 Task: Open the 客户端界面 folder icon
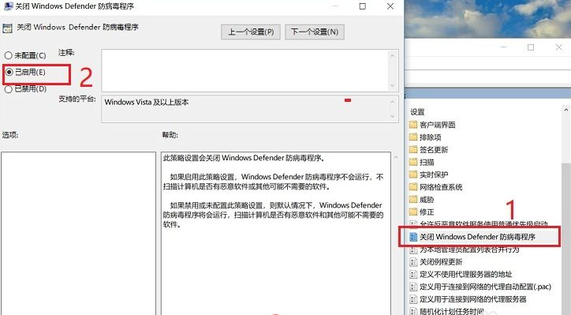click(413, 125)
